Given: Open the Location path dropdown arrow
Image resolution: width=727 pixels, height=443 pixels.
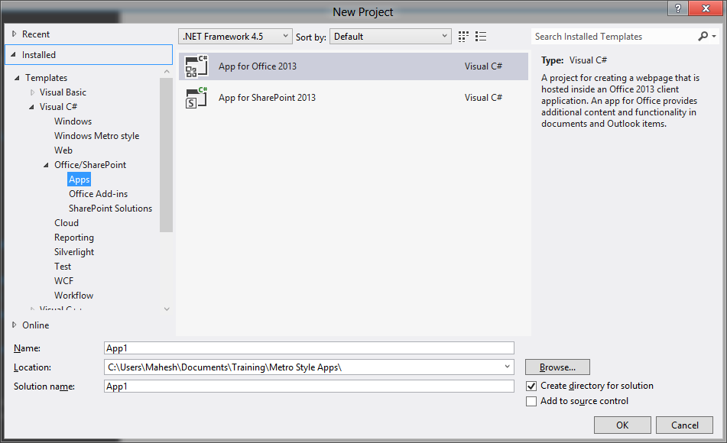Looking at the screenshot, I should coord(506,367).
